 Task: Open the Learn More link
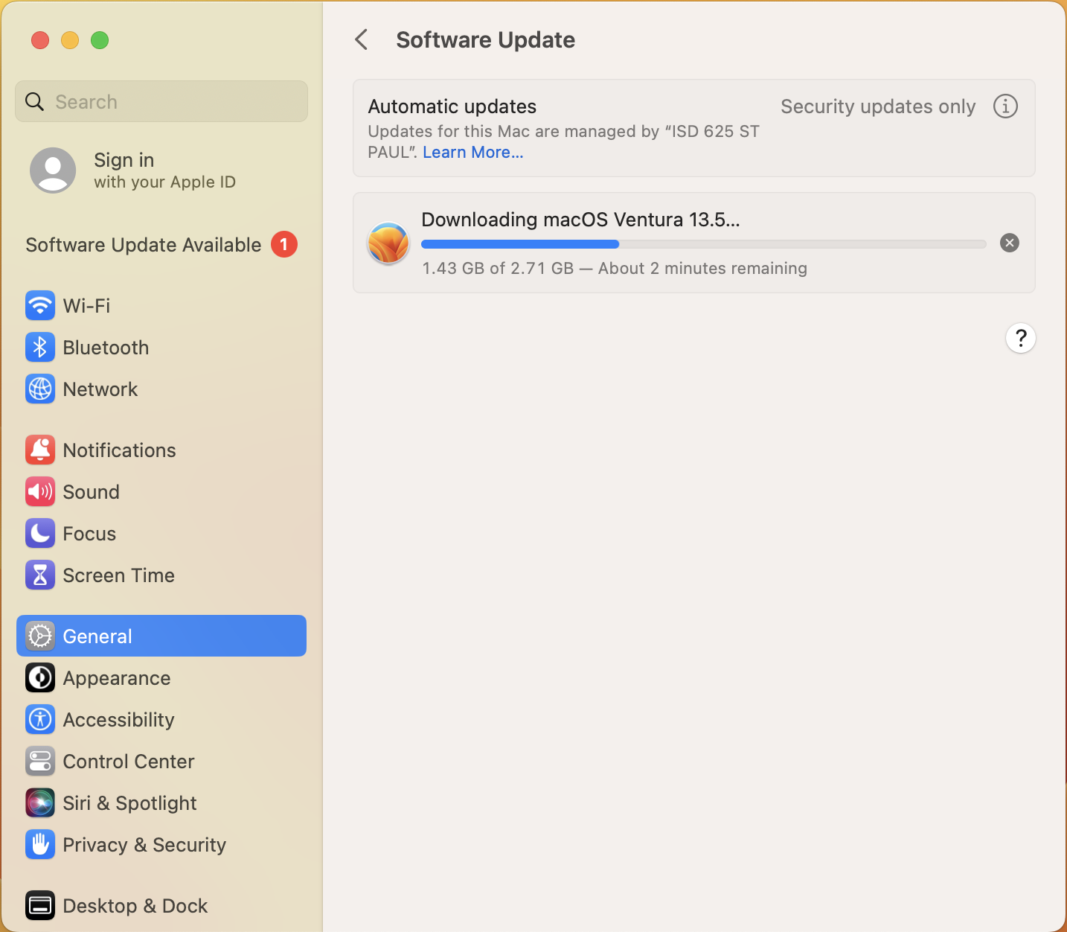click(473, 152)
